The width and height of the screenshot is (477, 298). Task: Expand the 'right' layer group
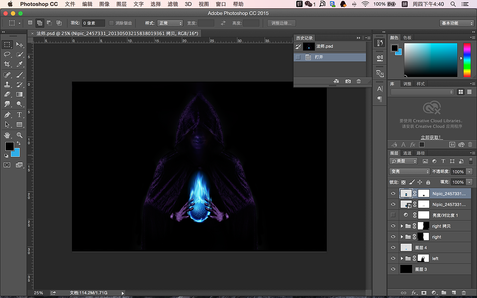pos(402,237)
